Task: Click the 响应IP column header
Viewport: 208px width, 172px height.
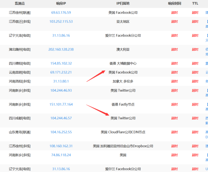Action: point(61,3)
